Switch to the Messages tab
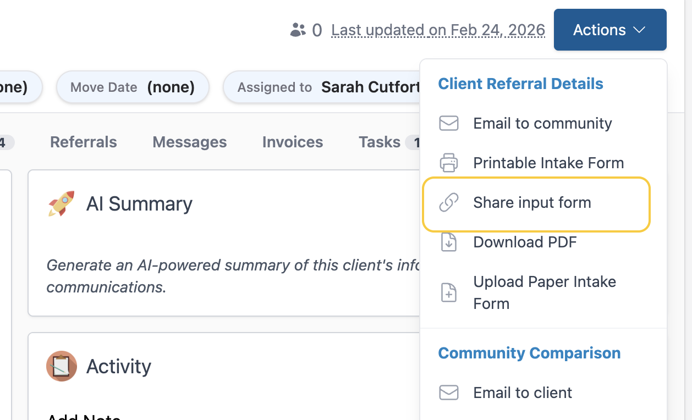 189,142
